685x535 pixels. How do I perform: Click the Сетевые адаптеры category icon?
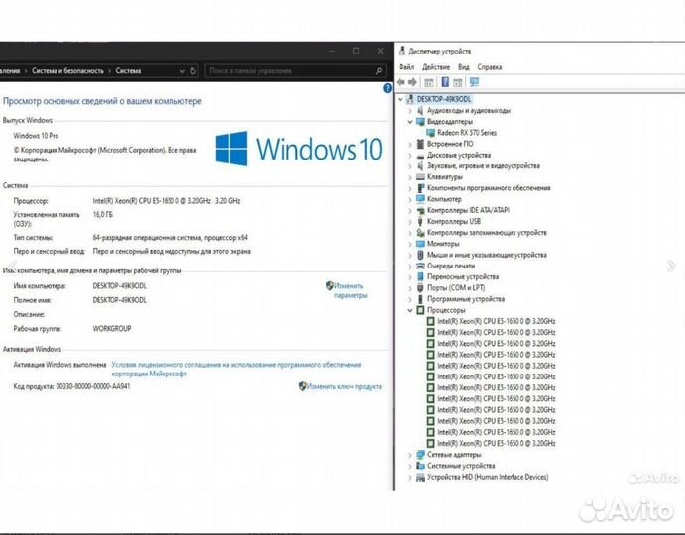(420, 454)
